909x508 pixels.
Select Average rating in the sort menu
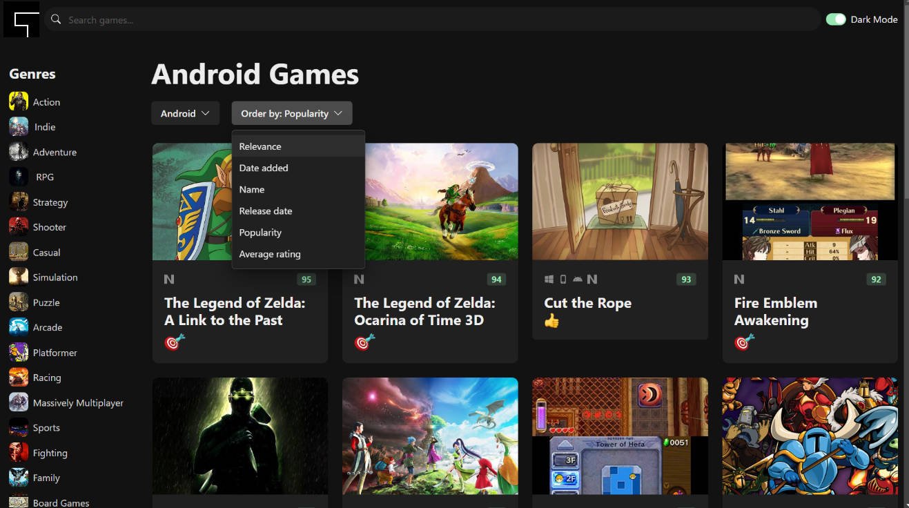tap(270, 254)
